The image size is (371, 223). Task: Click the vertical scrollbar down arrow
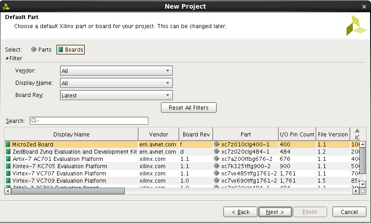[362, 184]
